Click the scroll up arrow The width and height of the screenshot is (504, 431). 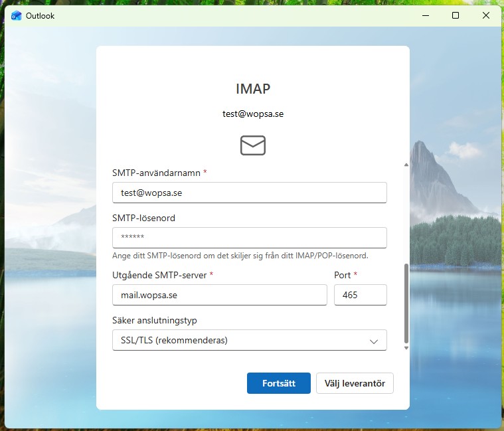click(x=406, y=164)
